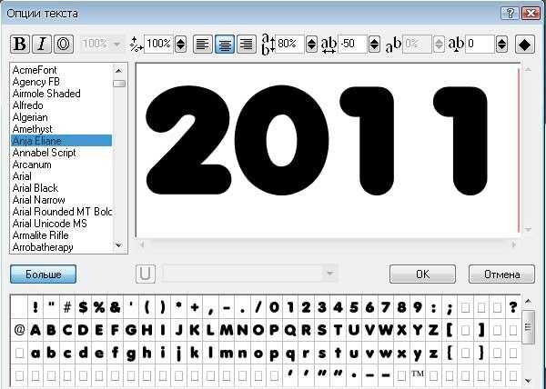Image resolution: width=546 pixels, height=389 pixels.
Task: Click the OK button
Action: point(423,274)
